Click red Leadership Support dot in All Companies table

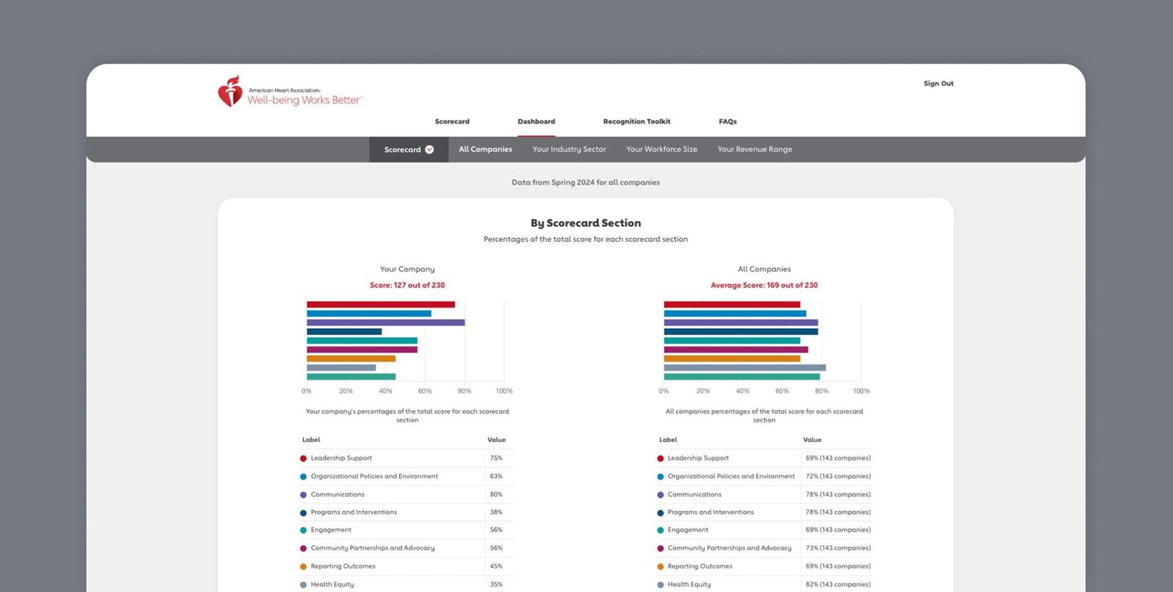(x=660, y=458)
